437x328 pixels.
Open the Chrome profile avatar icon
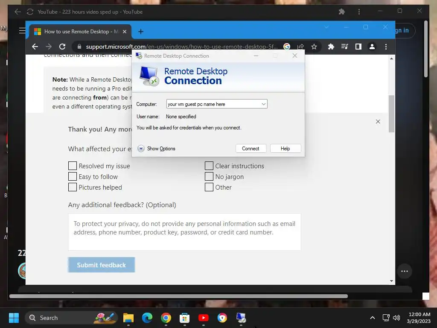(x=372, y=47)
